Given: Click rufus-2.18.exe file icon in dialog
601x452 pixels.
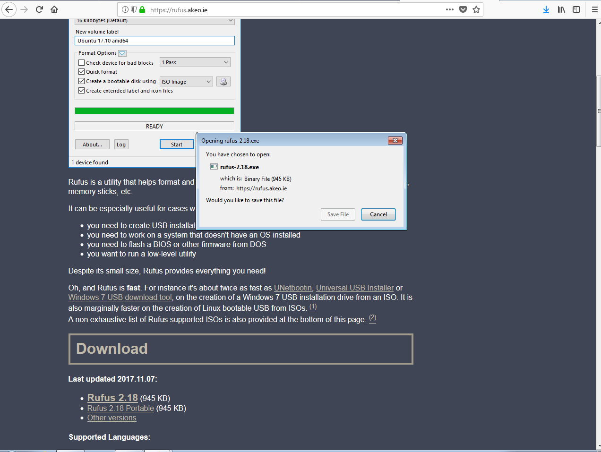Looking at the screenshot, I should point(214,167).
